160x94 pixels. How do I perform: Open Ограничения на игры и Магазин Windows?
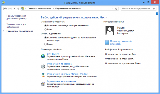[x=68, y=74]
